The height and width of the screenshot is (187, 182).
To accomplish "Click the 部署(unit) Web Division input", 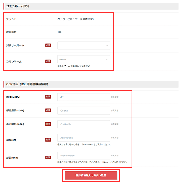I will click(84, 156).
